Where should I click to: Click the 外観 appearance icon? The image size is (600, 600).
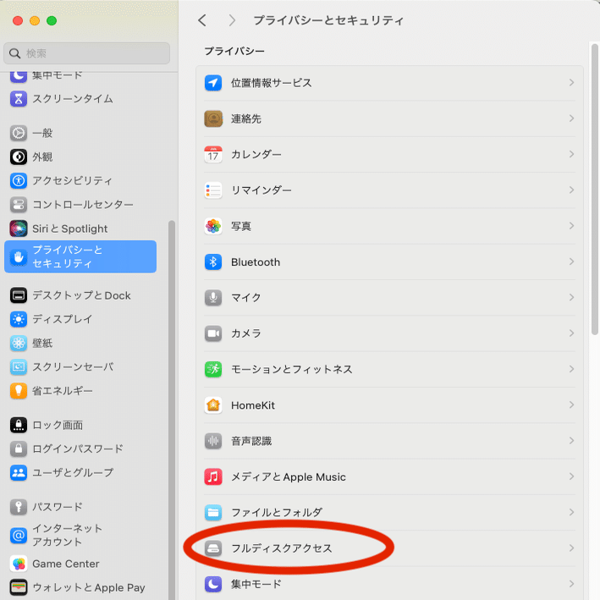[x=19, y=157]
